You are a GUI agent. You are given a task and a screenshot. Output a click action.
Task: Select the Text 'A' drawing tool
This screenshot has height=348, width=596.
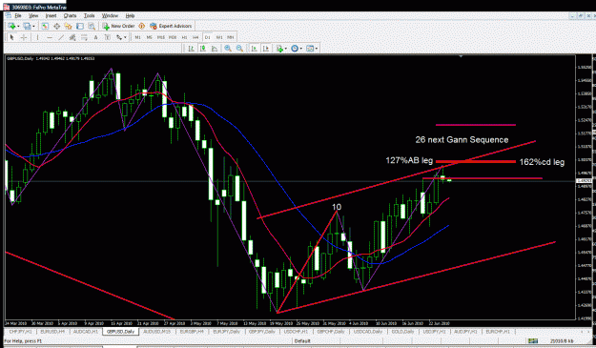coord(95,37)
